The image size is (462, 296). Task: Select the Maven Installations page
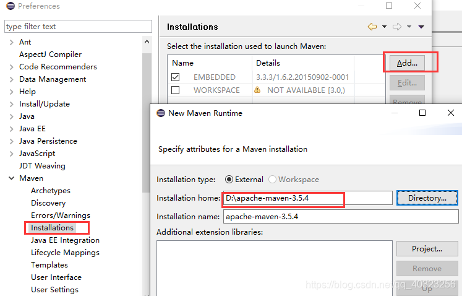click(52, 228)
